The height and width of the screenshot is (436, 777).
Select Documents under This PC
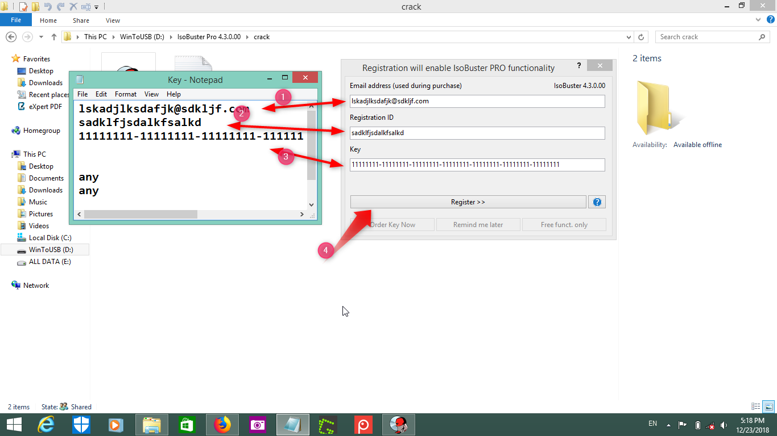[46, 178]
